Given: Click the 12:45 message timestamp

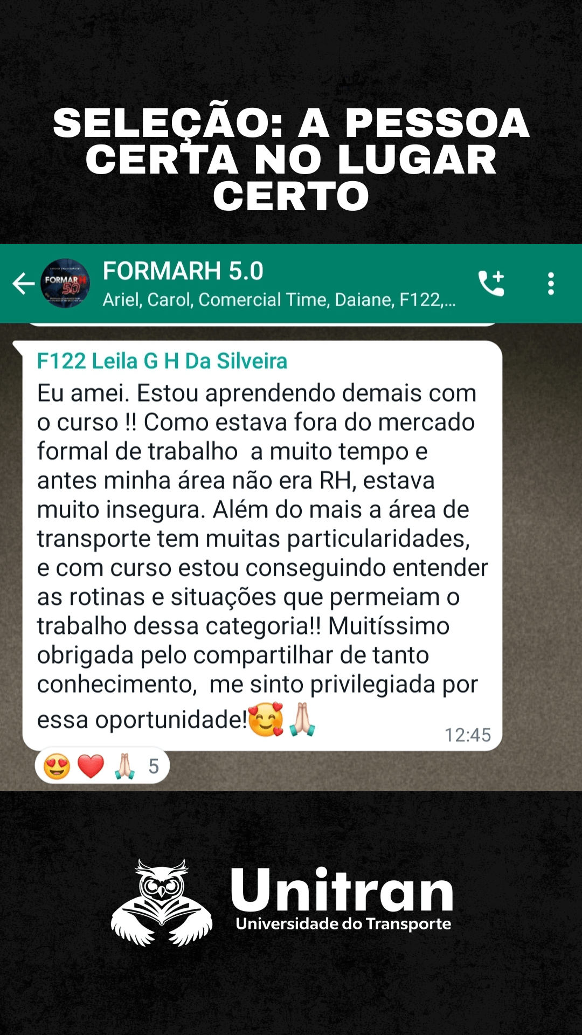Looking at the screenshot, I should 468,735.
